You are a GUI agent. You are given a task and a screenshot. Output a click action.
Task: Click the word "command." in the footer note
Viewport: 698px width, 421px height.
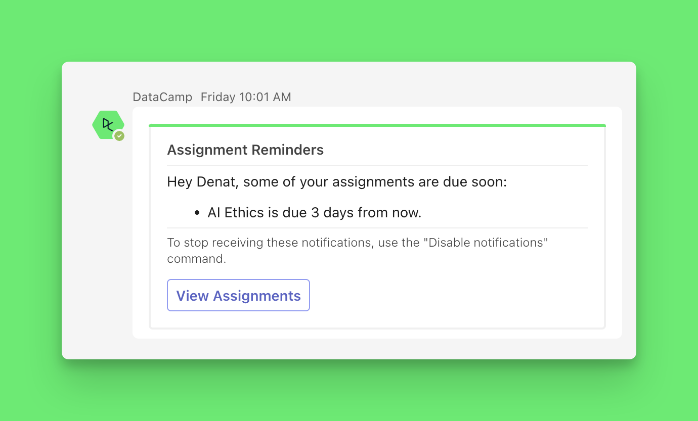[x=196, y=259]
